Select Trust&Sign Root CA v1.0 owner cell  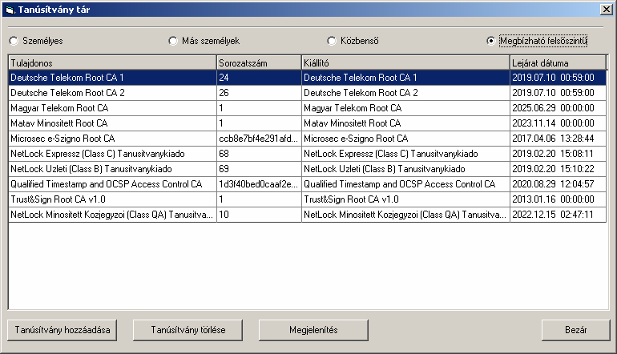[x=112, y=199]
